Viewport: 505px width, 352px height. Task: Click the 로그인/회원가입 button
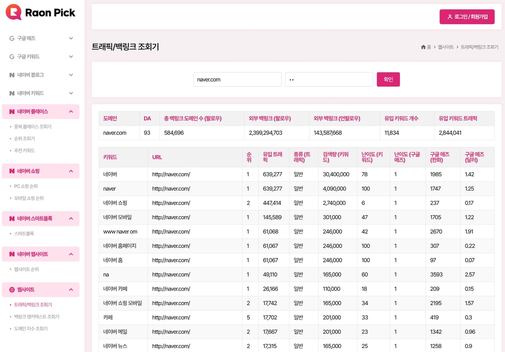coord(467,17)
